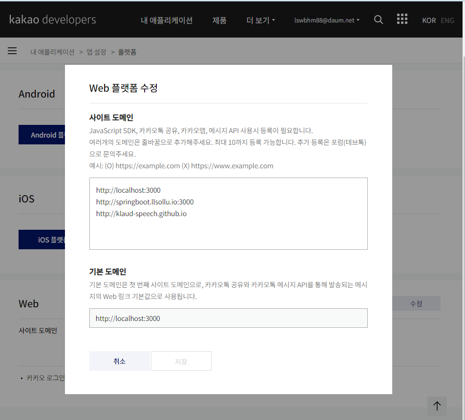Click the 사이트 도메인 textarea
This screenshot has height=420, width=465.
[229, 214]
